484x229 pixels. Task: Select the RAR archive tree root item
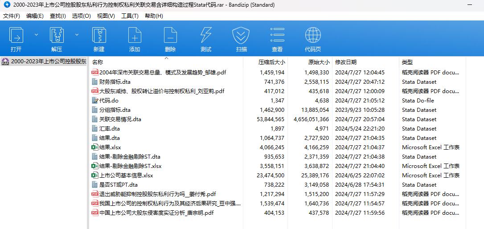(44, 61)
